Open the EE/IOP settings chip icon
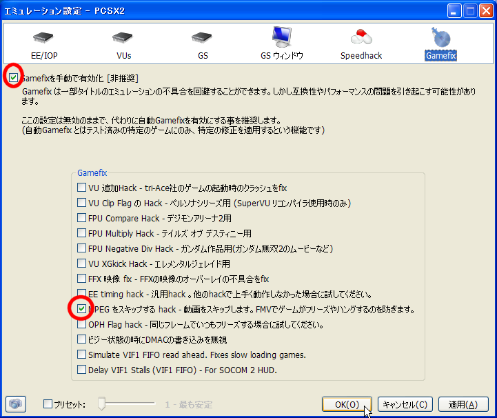Image resolution: width=497 pixels, height=418 pixels. [43, 38]
